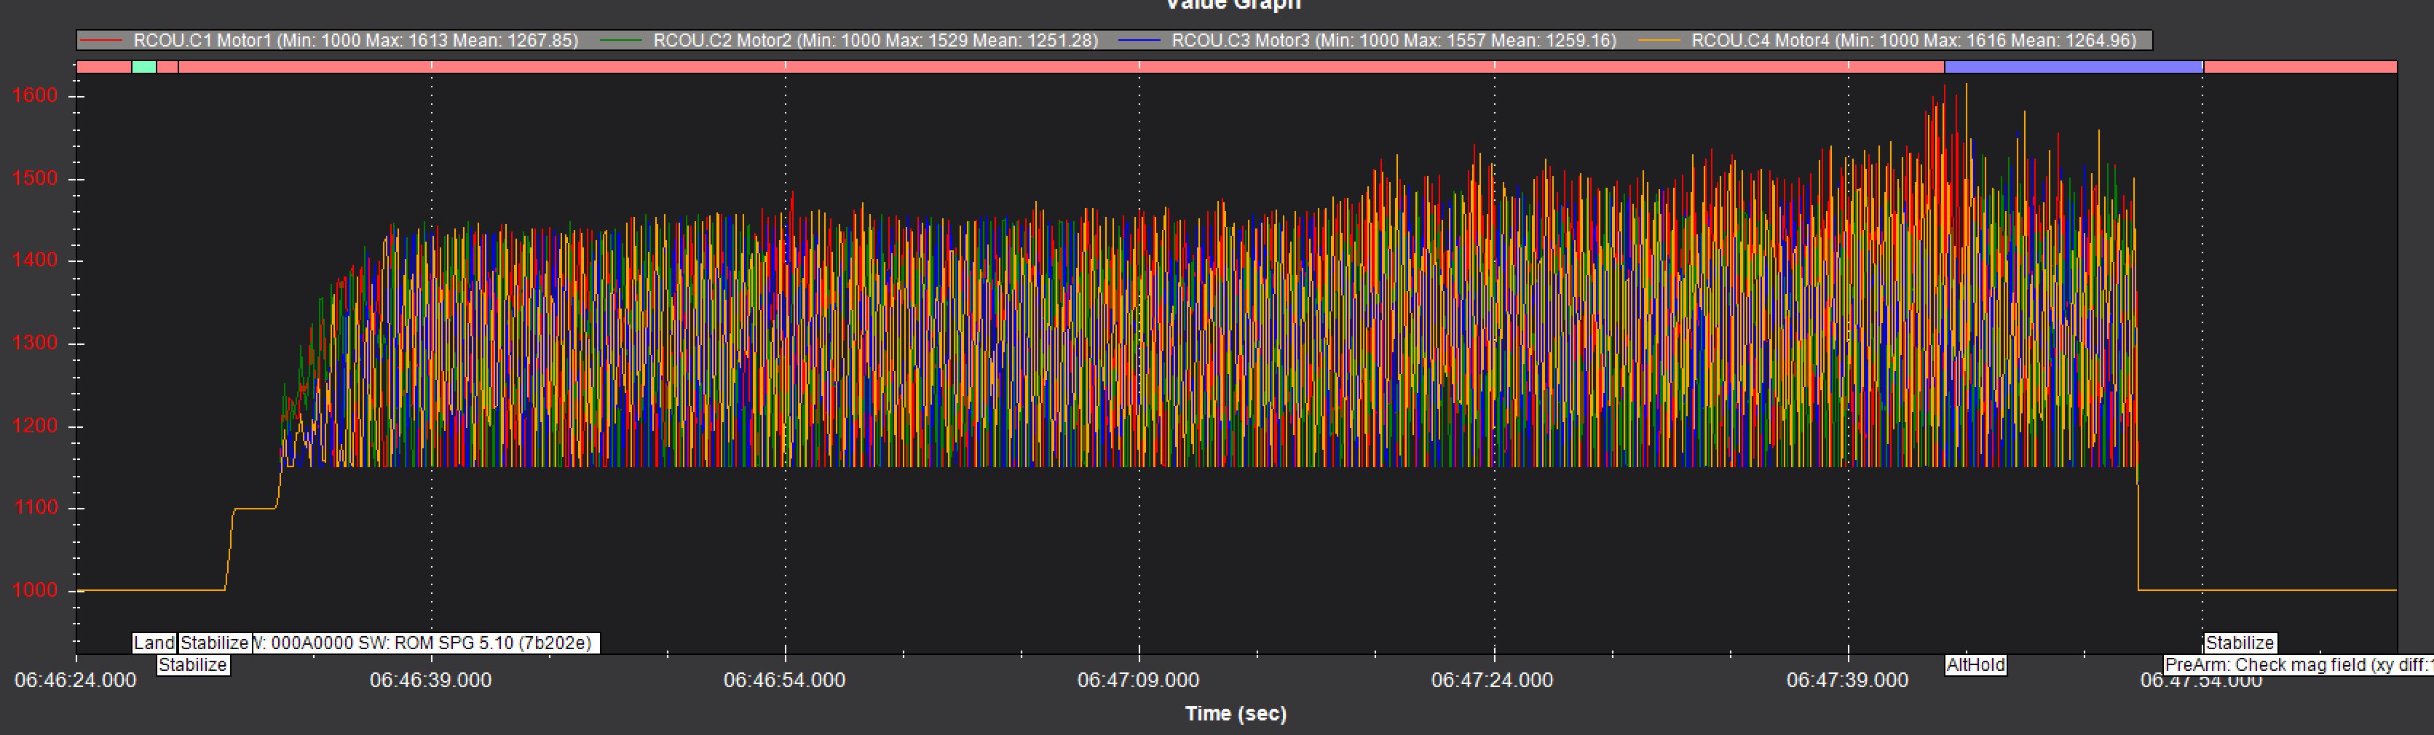Click the green Land segment in mode bar
Viewport: 2434px width, 735px height.
click(143, 67)
